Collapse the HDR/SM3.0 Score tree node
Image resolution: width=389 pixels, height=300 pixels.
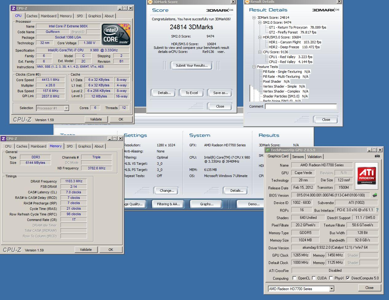260,37
